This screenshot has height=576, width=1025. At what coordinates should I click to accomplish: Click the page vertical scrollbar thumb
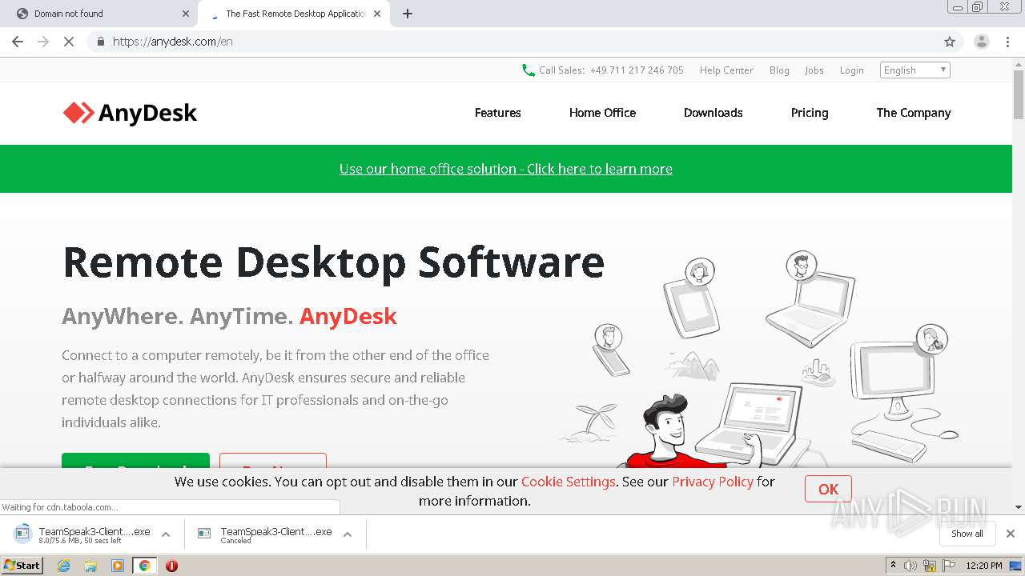tap(1019, 94)
